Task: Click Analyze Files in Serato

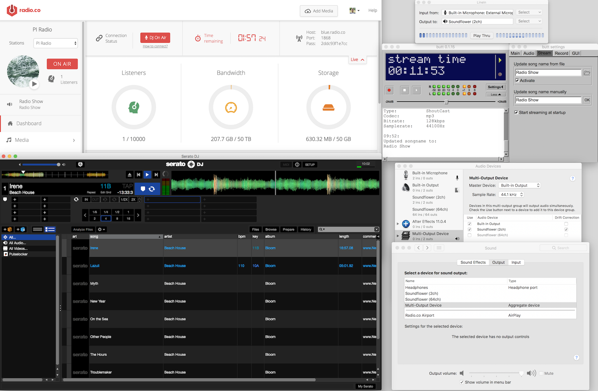Action: click(83, 230)
